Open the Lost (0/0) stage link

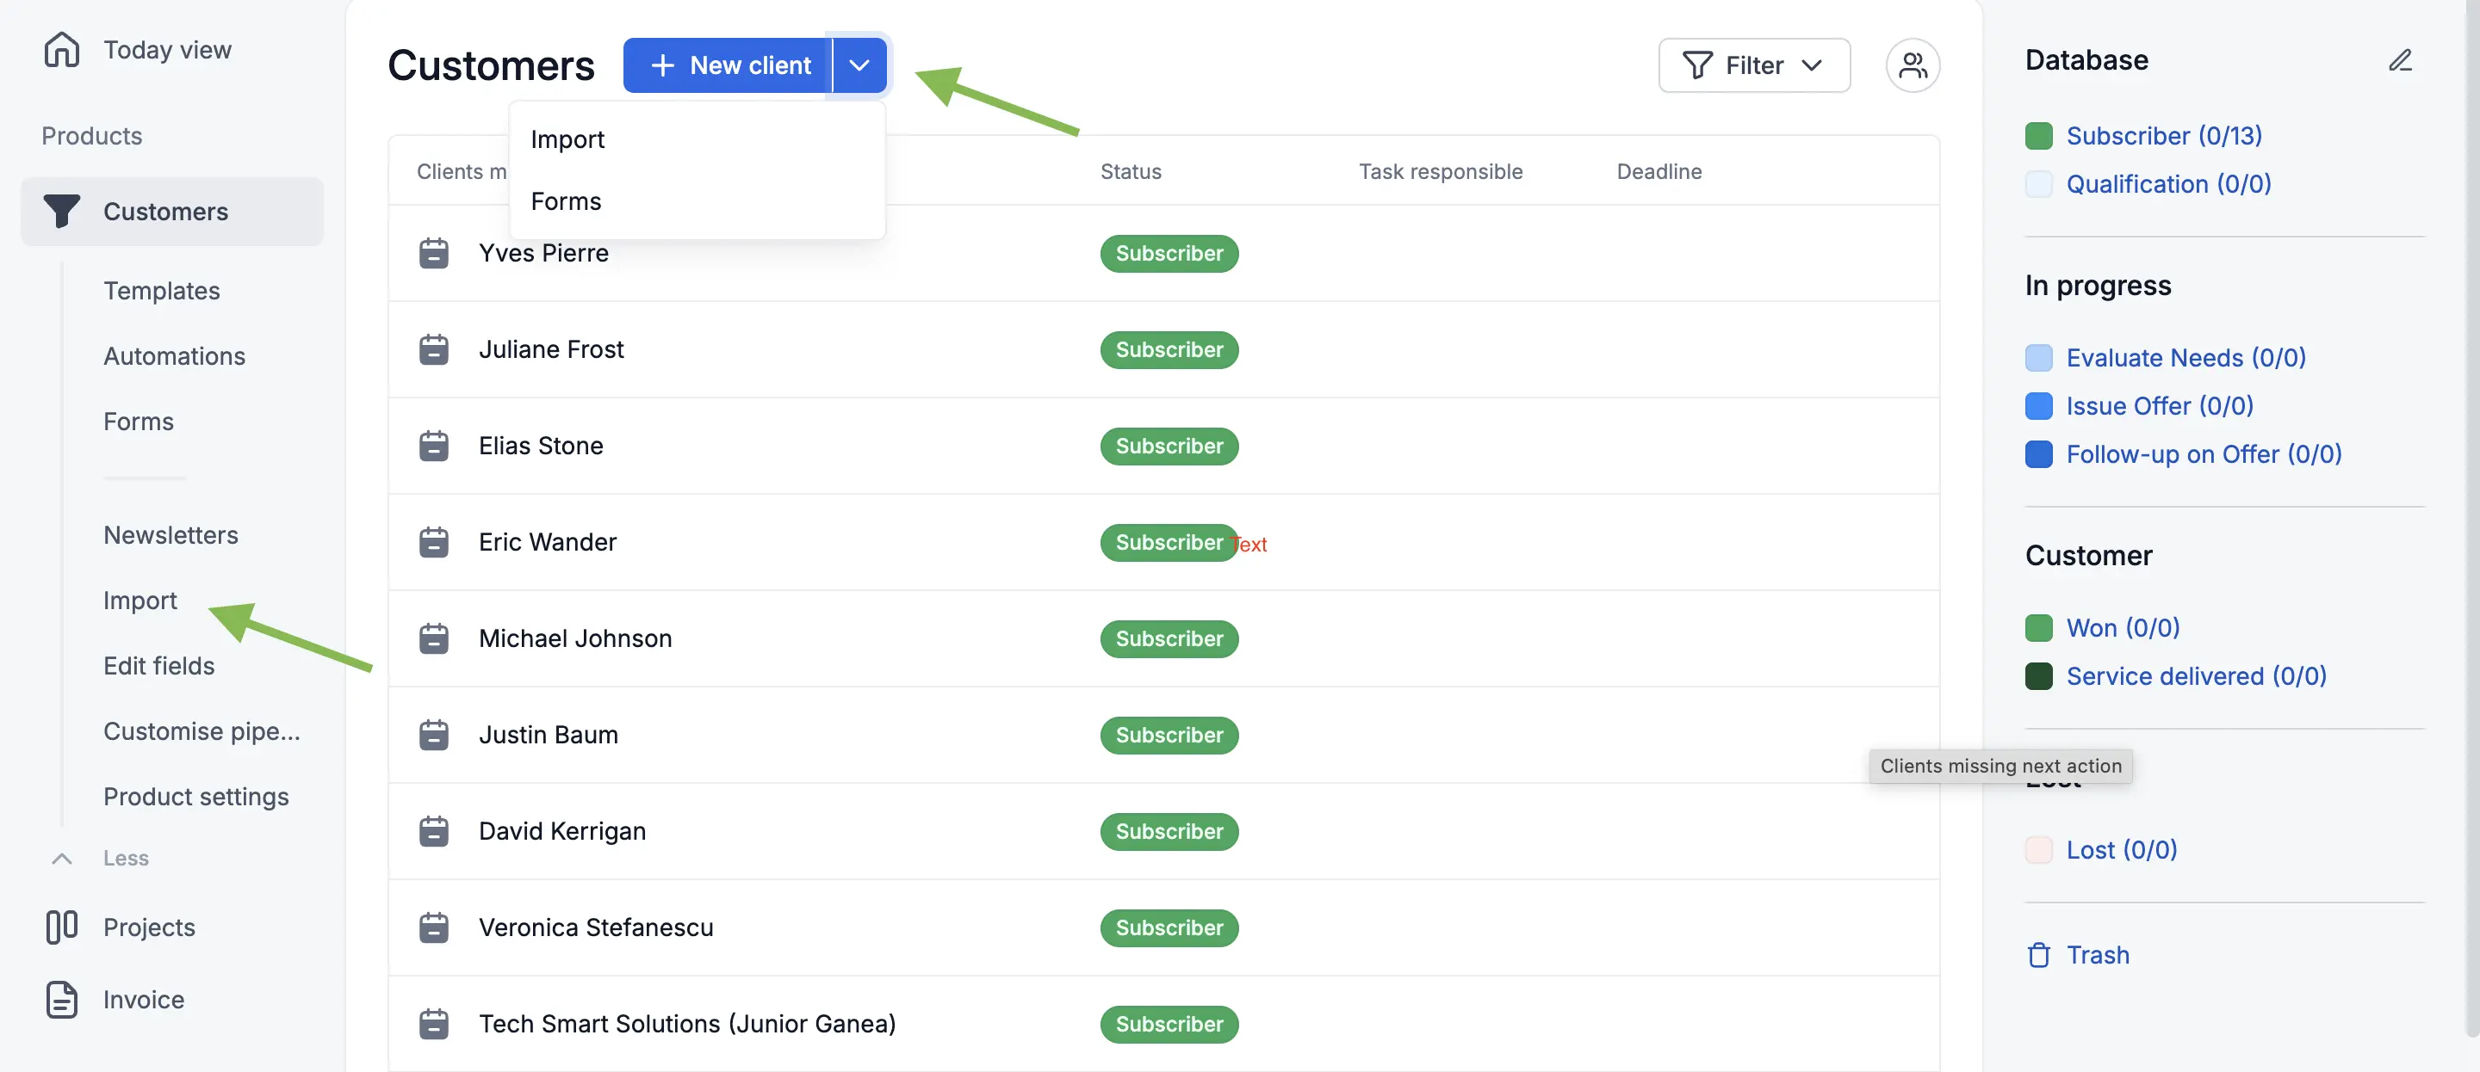(2121, 850)
